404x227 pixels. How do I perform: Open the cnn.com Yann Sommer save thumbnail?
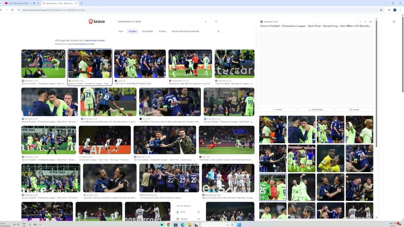tap(227, 140)
